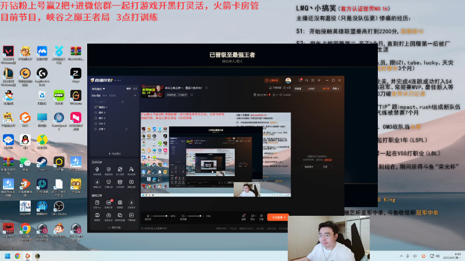
Task: Toggle visibility icon on 文本 1 source row
Action: coord(123,102)
